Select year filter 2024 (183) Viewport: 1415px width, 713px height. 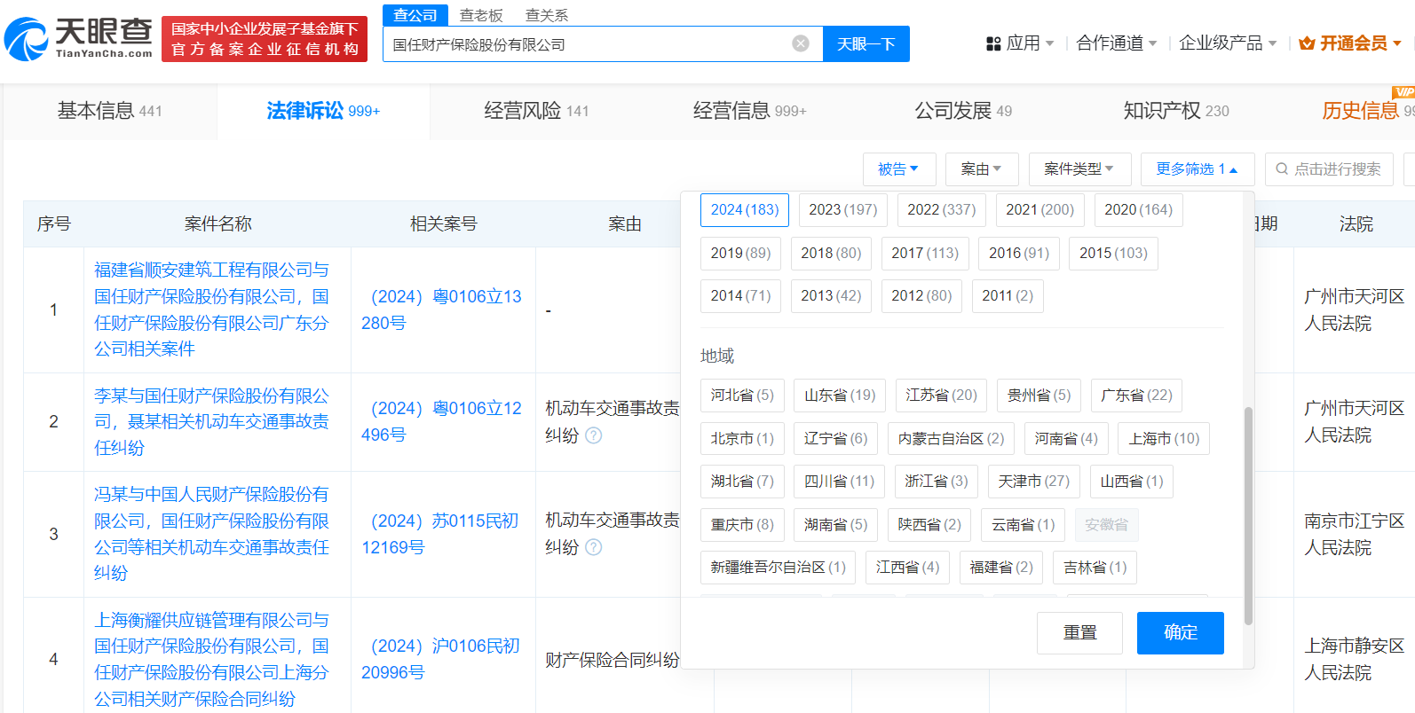tap(745, 209)
